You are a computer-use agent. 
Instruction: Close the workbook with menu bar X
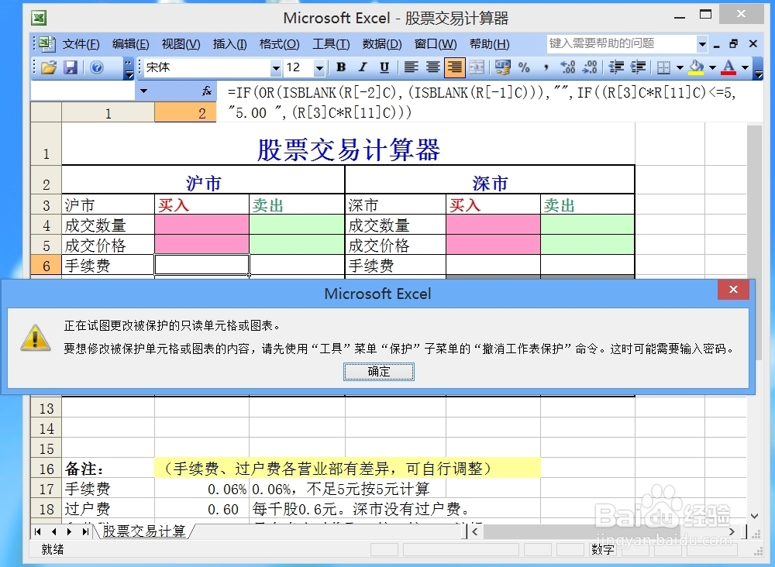(x=753, y=44)
